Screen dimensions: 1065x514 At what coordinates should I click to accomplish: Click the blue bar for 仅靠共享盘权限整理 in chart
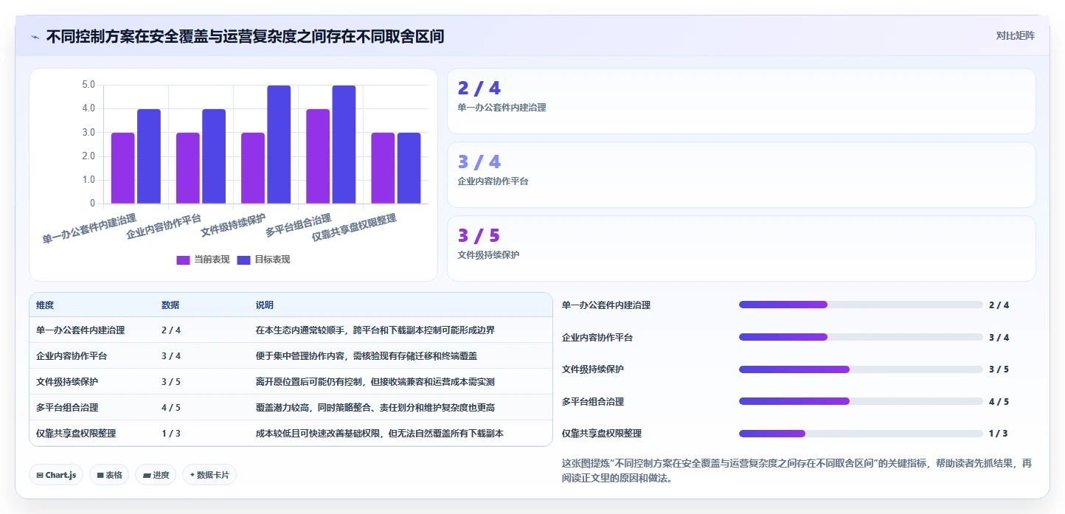point(409,168)
